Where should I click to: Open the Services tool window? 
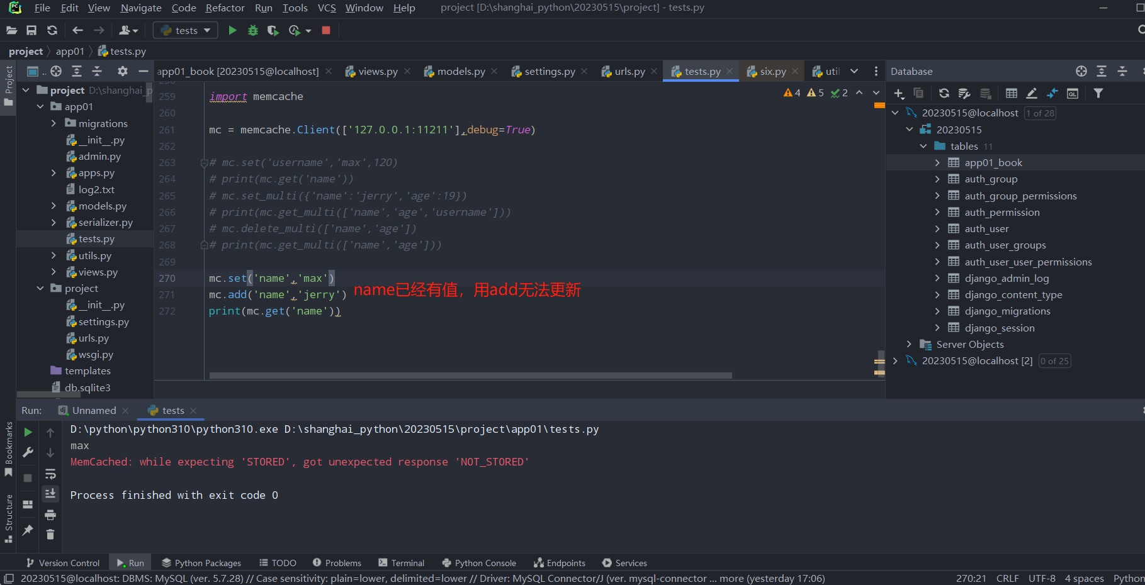tap(624, 563)
